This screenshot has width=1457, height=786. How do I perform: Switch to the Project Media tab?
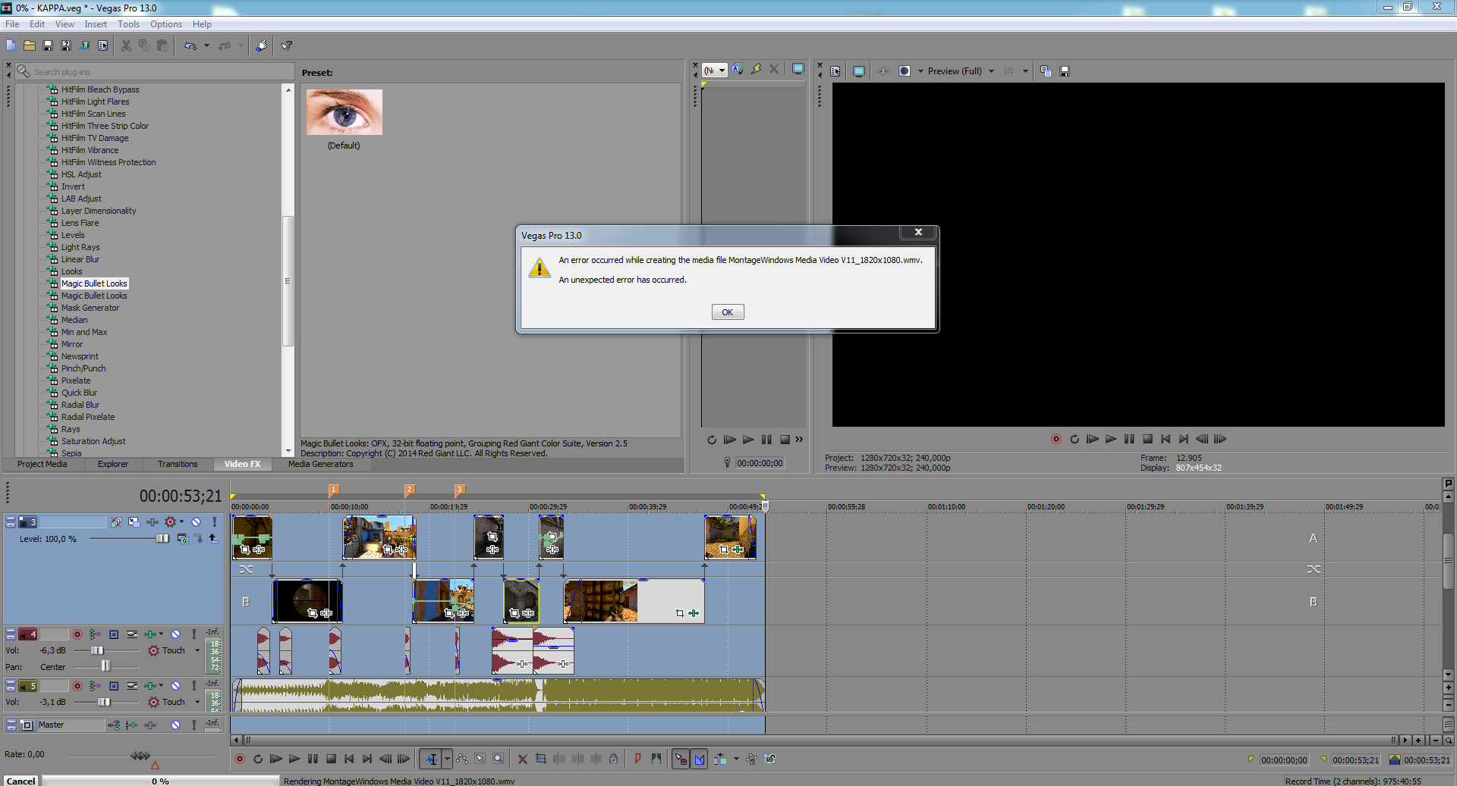pos(42,464)
